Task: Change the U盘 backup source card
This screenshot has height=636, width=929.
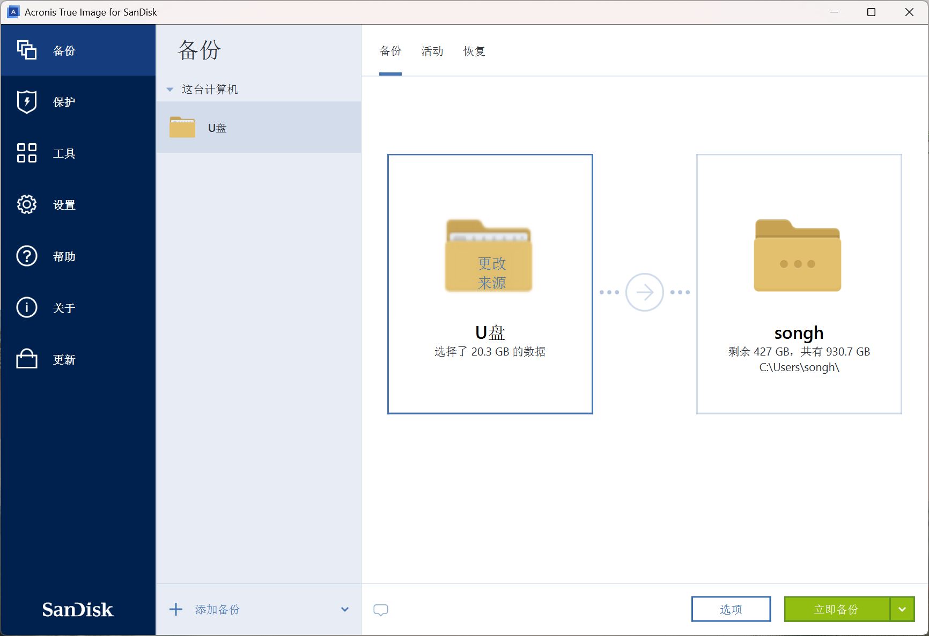Action: point(490,284)
